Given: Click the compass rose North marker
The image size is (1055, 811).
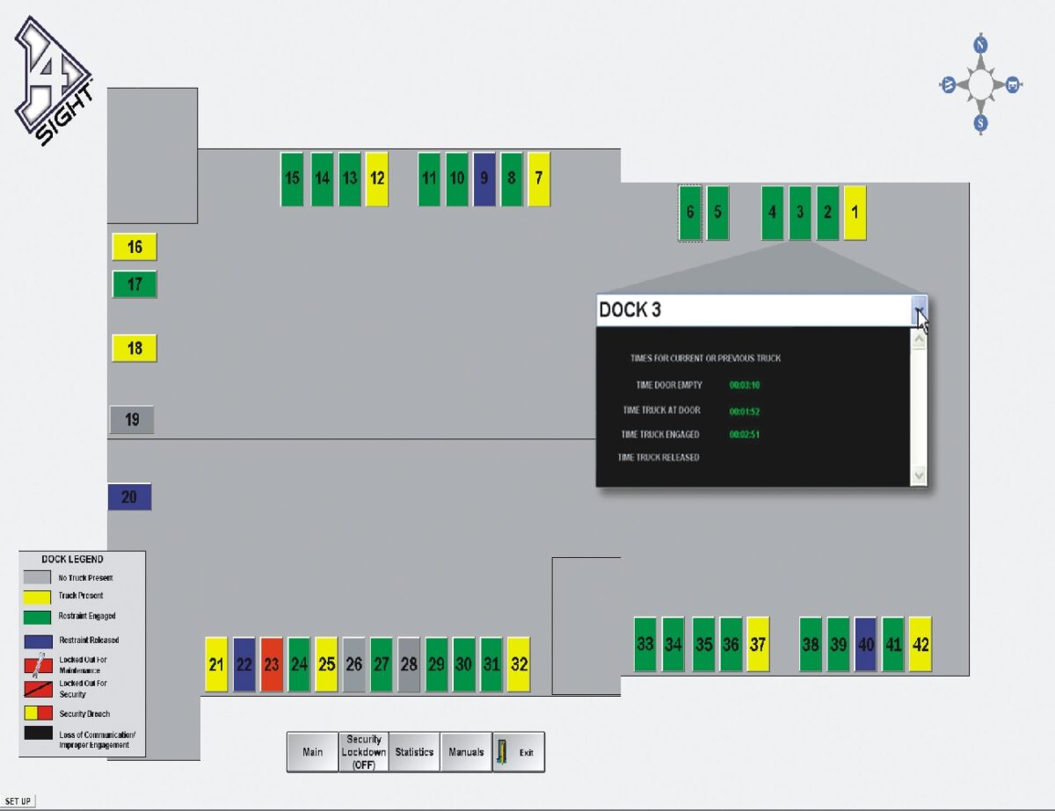Looking at the screenshot, I should [981, 45].
